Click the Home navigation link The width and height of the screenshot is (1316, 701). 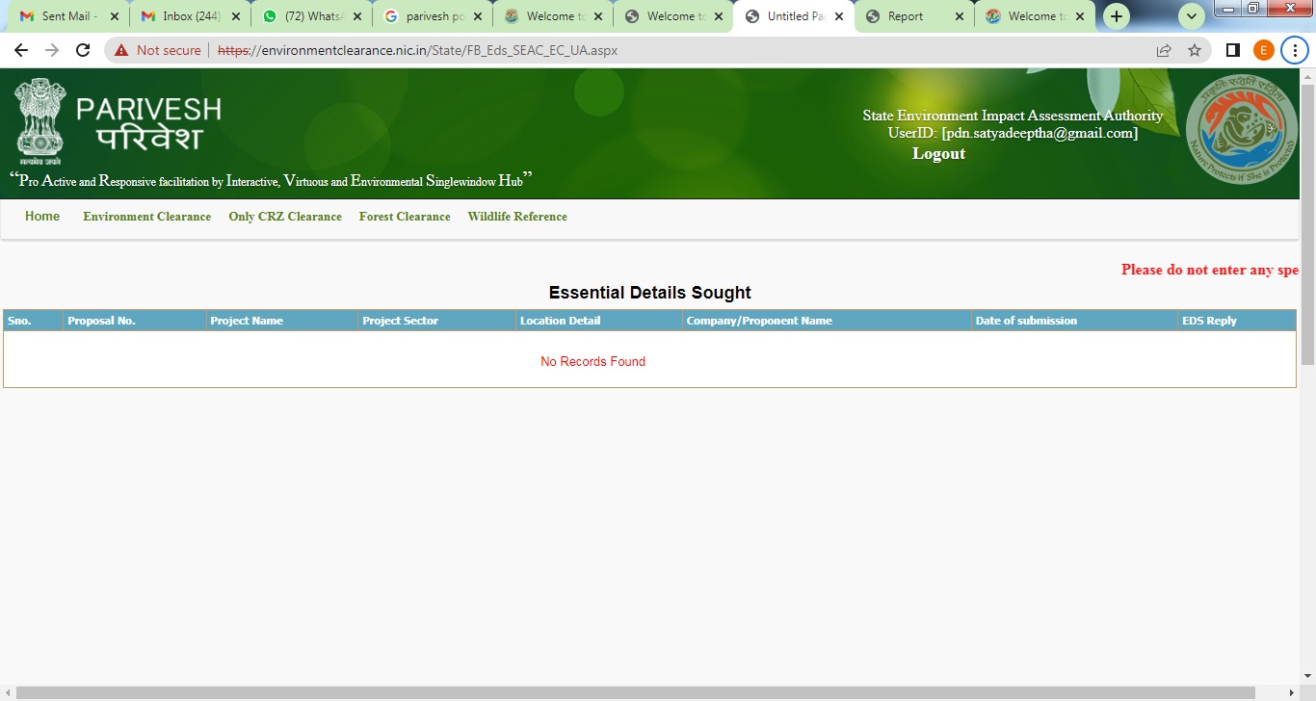41,216
